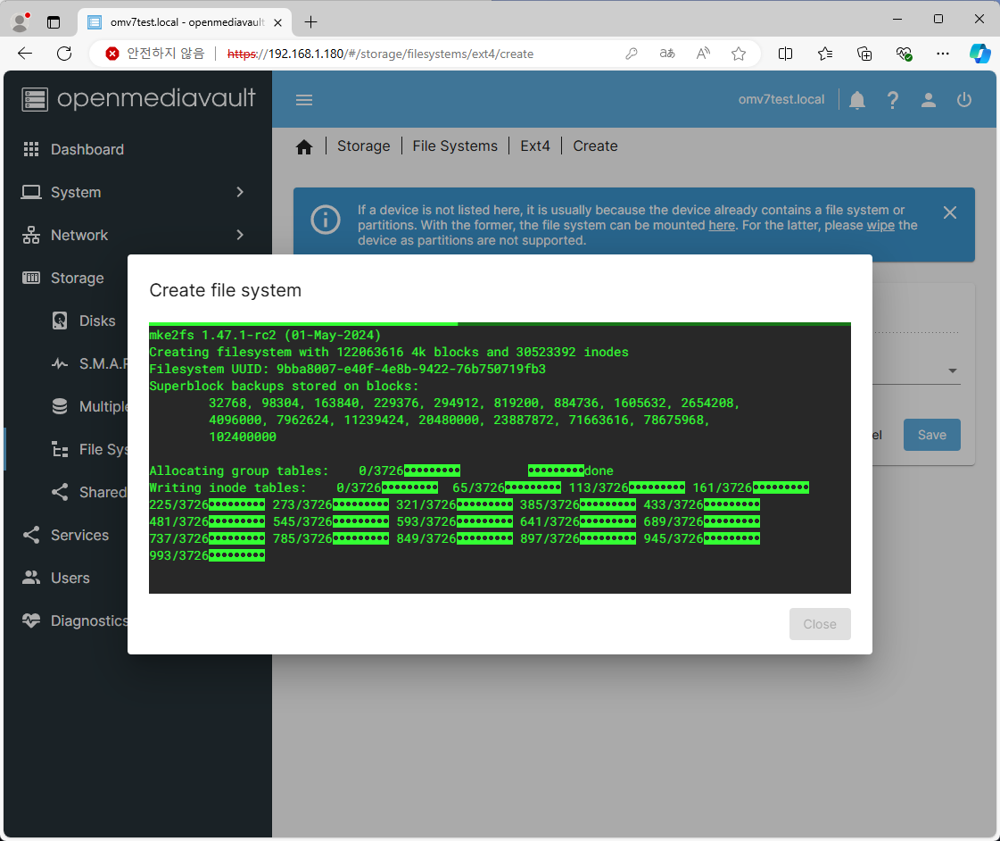Click the saved password key icon

[632, 54]
